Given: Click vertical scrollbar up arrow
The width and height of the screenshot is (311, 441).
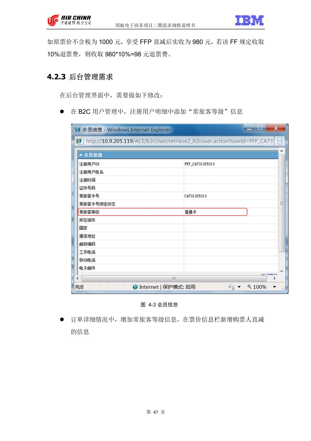Looking at the screenshot, I should (282, 151).
